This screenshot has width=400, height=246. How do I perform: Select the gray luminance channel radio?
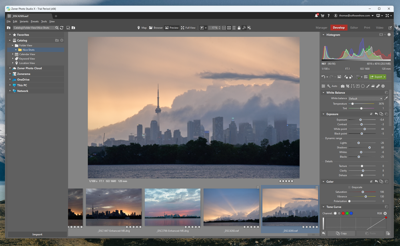point(339,213)
